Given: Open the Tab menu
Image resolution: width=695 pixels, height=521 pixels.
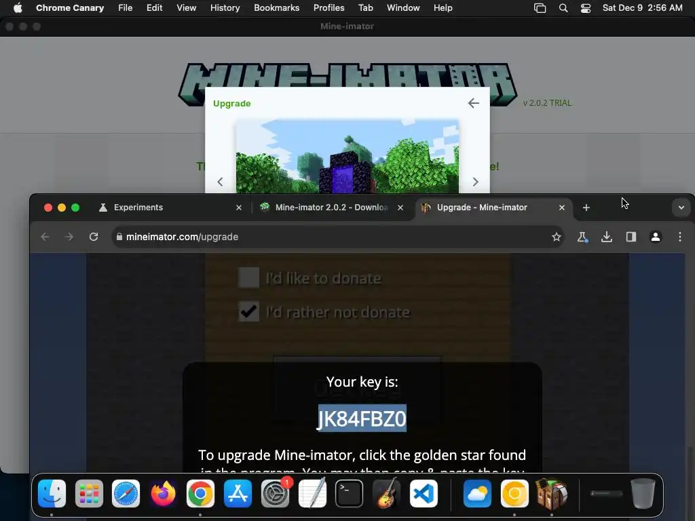Looking at the screenshot, I should click(366, 8).
